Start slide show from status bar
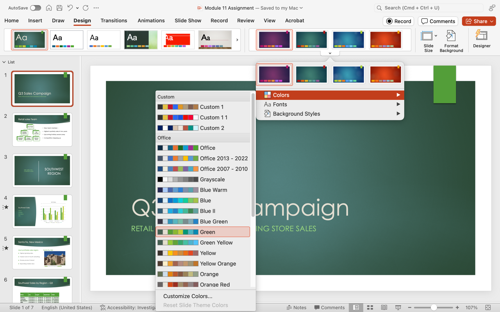500x312 pixels. [398, 307]
